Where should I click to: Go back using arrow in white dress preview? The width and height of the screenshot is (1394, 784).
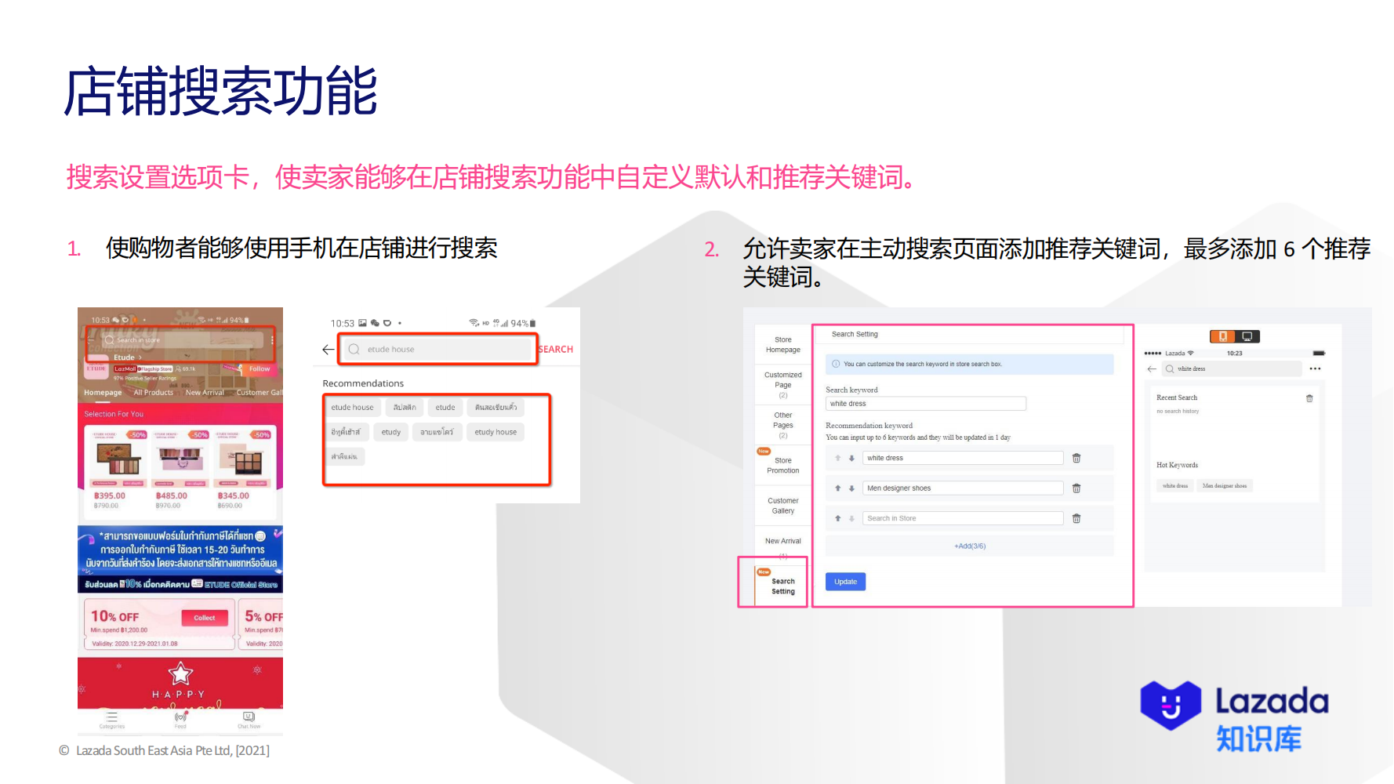[x=1152, y=368]
